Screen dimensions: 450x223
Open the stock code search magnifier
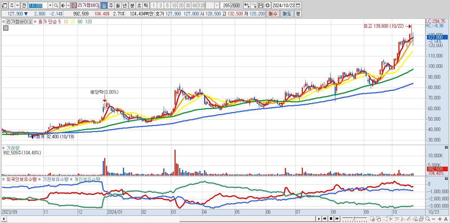pyautogui.click(x=56, y=6)
